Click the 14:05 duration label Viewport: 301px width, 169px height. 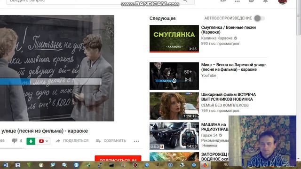pos(191,146)
